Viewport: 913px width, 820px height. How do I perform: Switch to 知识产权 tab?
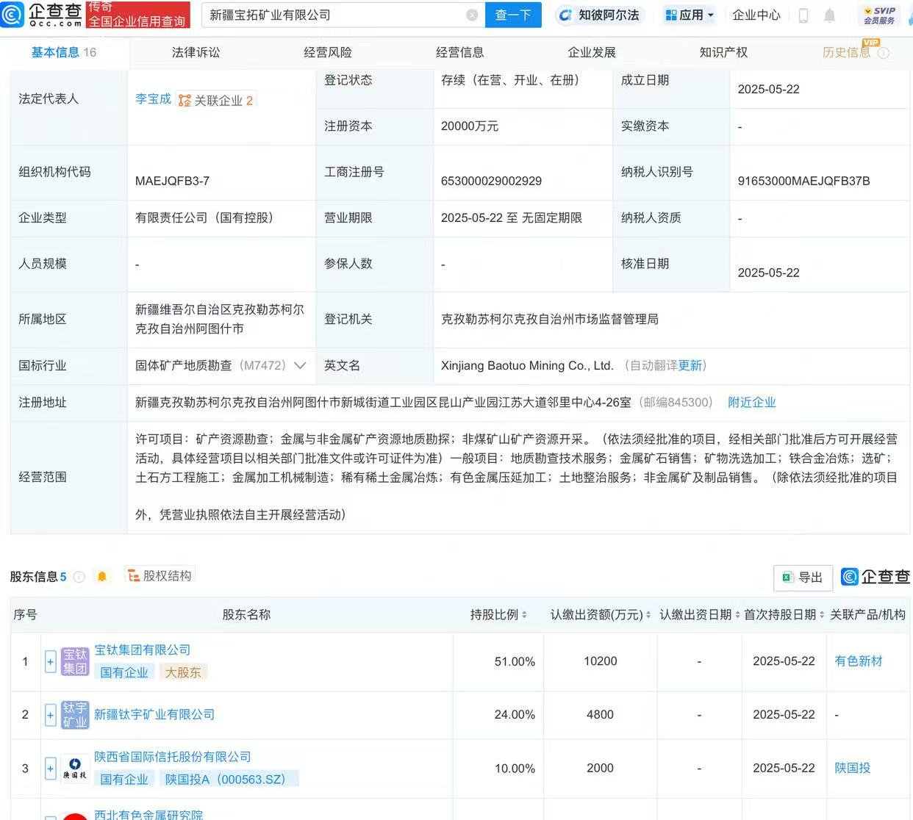723,52
